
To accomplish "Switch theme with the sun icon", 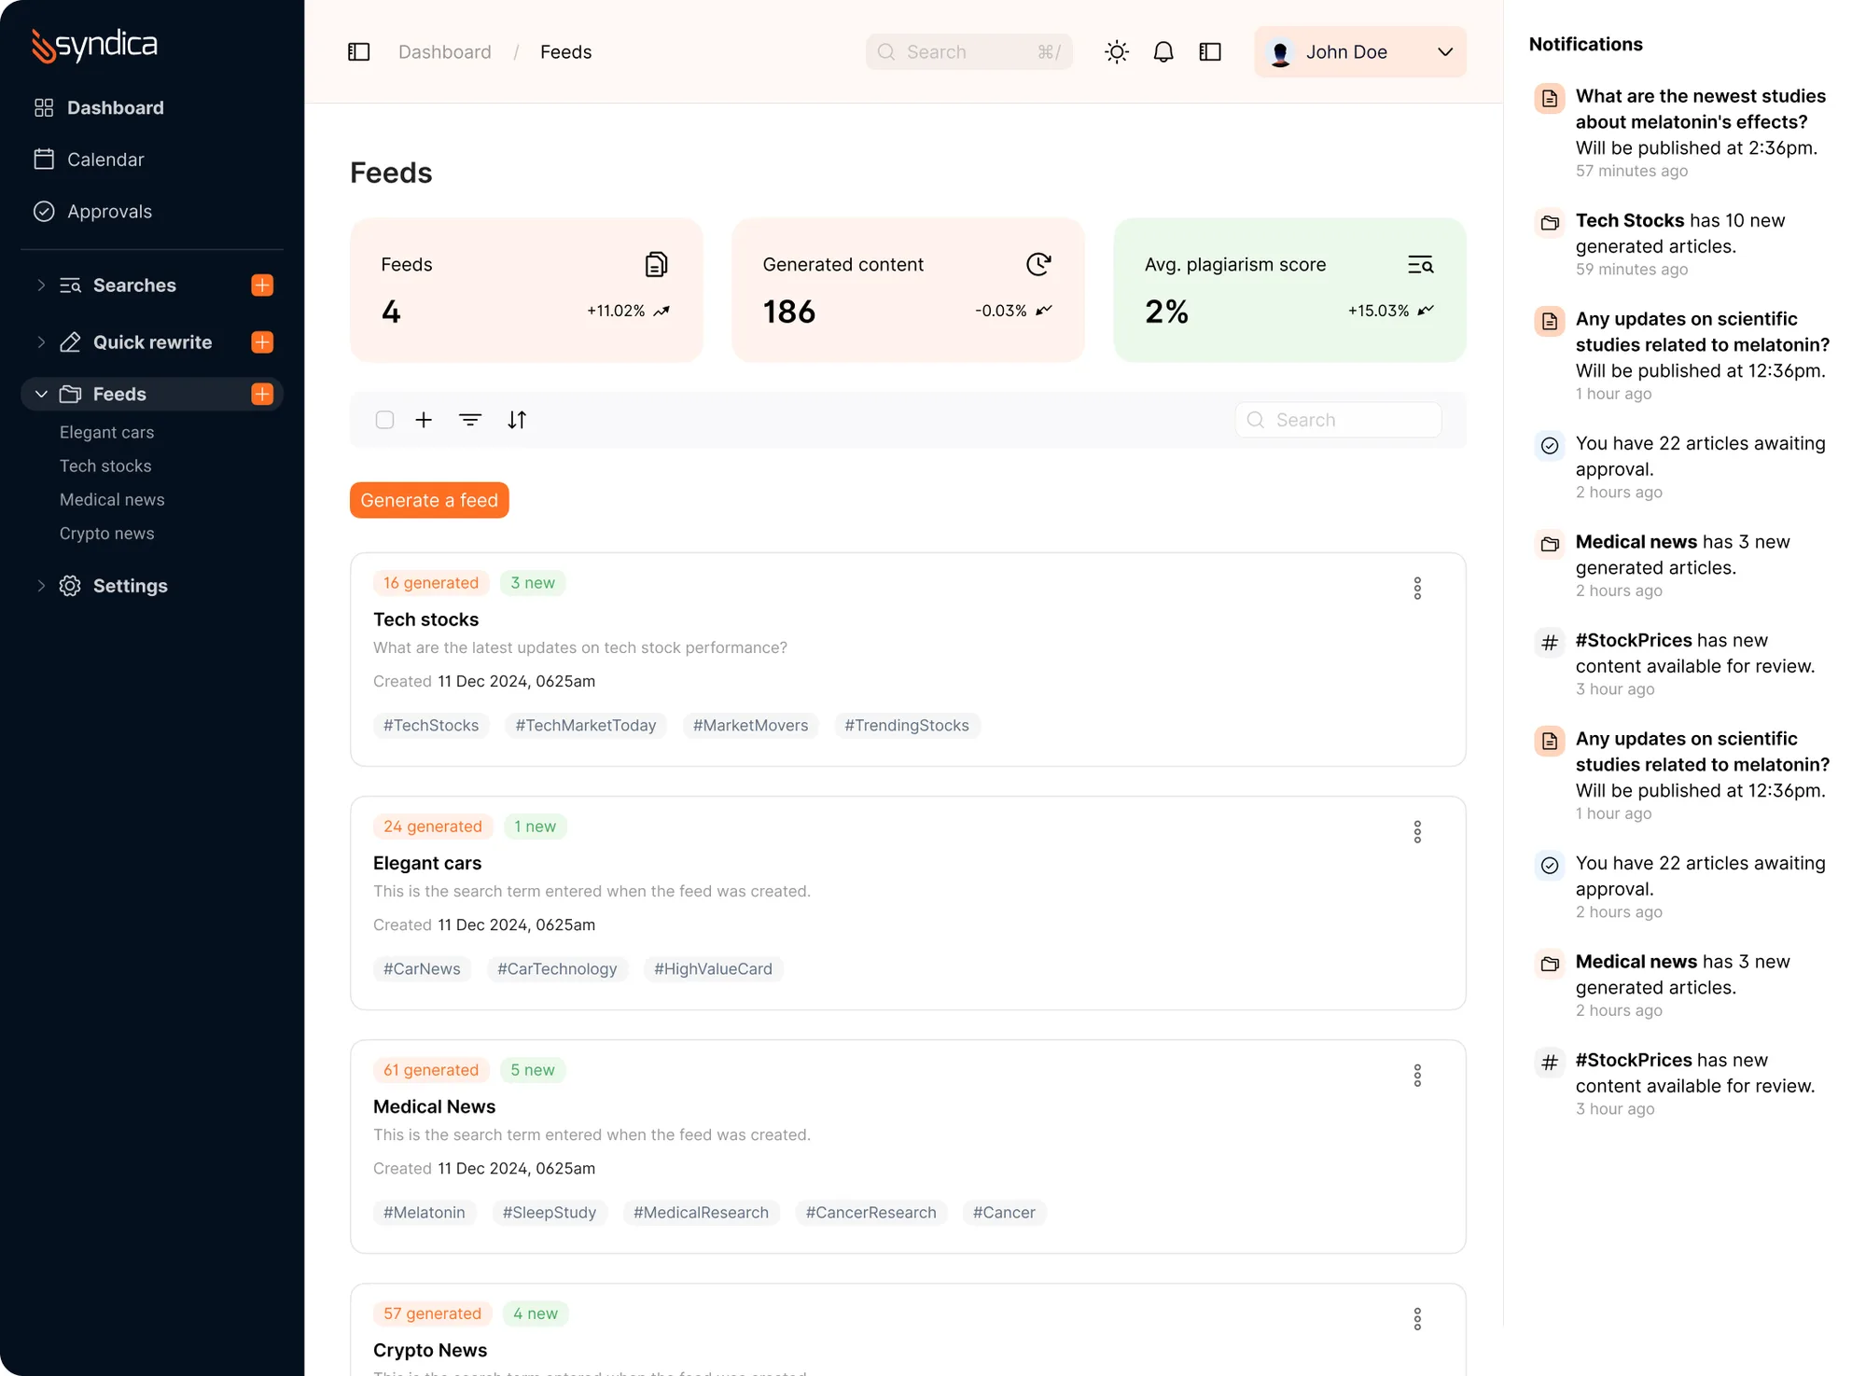I will [x=1117, y=52].
